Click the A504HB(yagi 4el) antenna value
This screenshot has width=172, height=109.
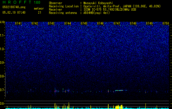tap(97, 13)
